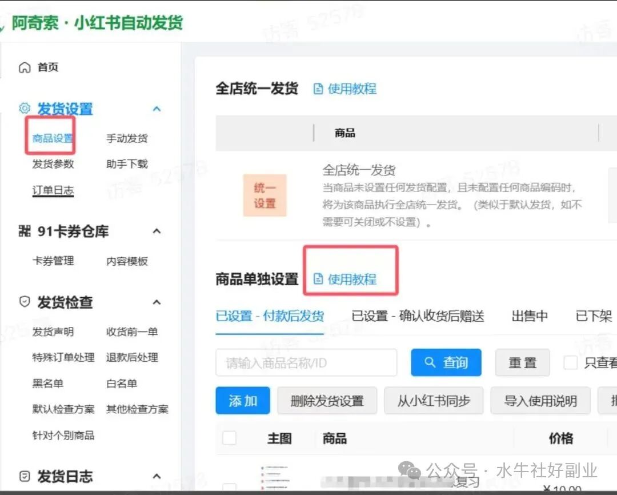Click the 查询 search button
This screenshot has width=617, height=495.
446,362
